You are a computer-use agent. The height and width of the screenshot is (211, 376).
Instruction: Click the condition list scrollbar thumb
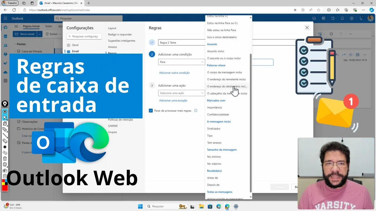[251, 123]
